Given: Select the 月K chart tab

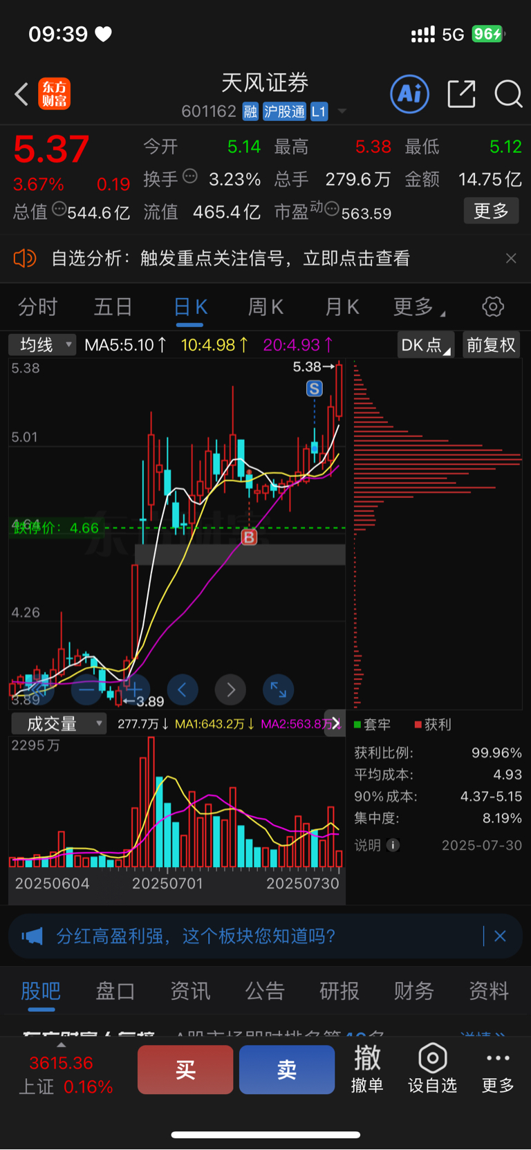Looking at the screenshot, I should pos(342,306).
